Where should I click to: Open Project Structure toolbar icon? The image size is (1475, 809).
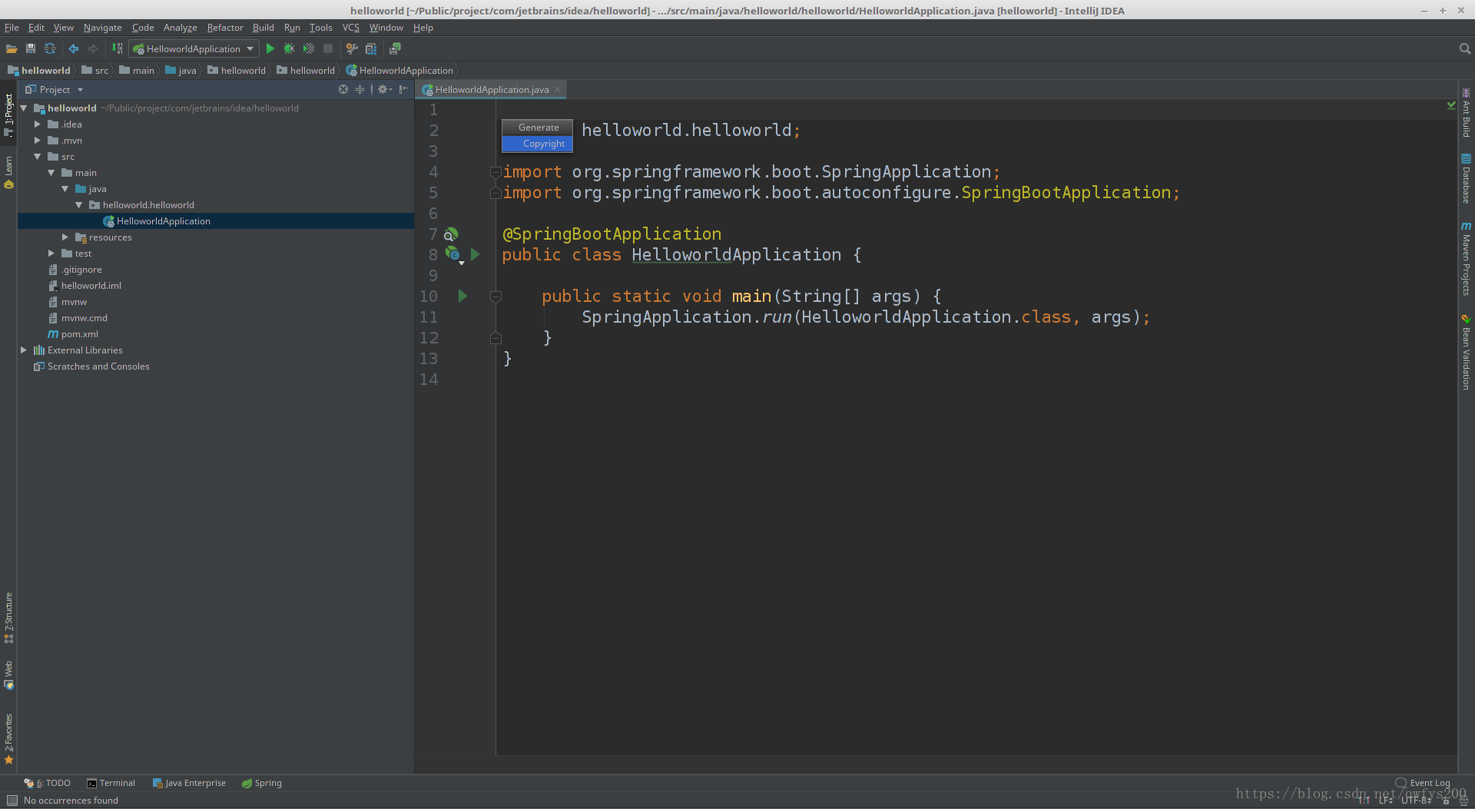tap(371, 48)
